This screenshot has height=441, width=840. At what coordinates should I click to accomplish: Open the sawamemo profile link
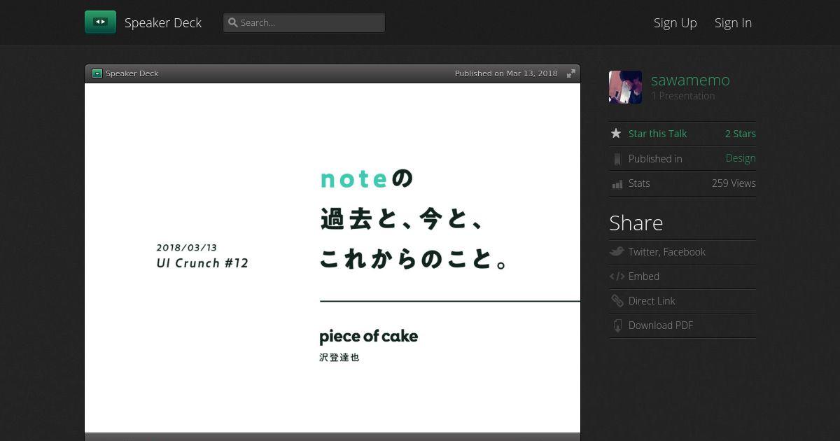(690, 80)
